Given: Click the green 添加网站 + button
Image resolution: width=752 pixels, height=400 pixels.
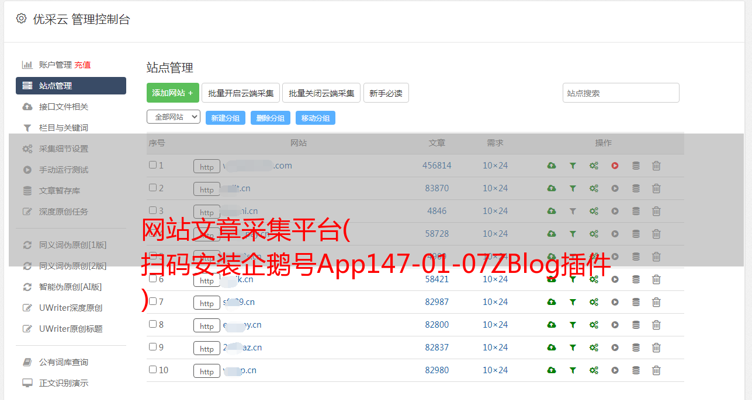Looking at the screenshot, I should click(173, 93).
